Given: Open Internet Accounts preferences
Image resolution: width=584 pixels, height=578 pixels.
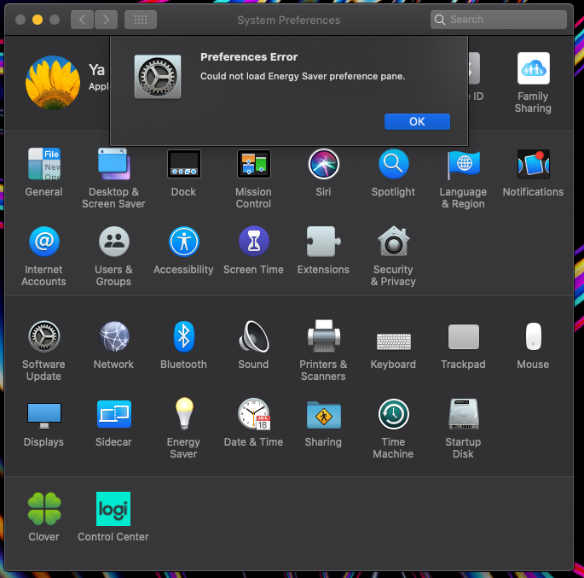Looking at the screenshot, I should 44,242.
